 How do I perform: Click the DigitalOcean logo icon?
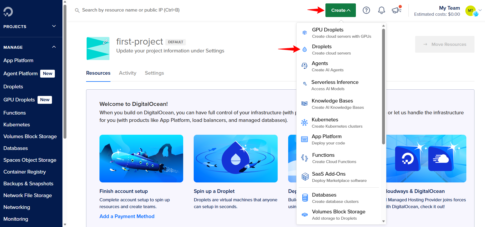pyautogui.click(x=8, y=12)
